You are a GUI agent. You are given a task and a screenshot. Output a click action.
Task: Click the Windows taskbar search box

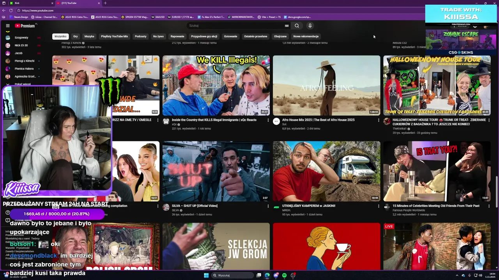(233, 275)
